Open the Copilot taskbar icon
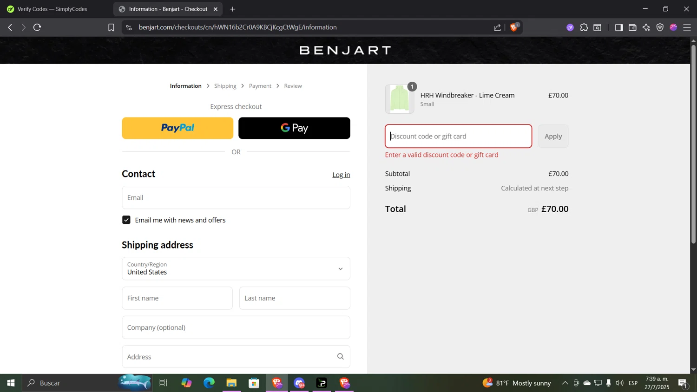This screenshot has width=697, height=392. [x=186, y=383]
